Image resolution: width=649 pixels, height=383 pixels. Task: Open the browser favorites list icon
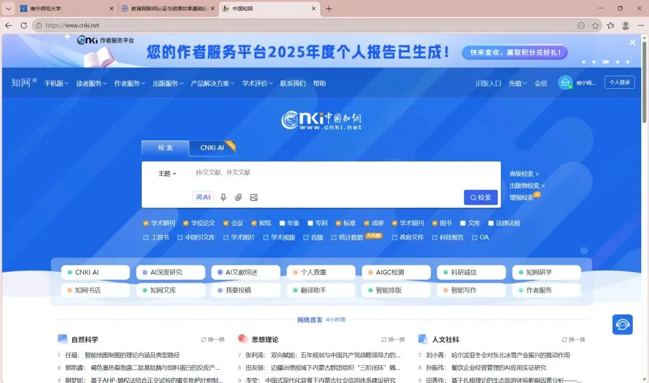[611, 26]
